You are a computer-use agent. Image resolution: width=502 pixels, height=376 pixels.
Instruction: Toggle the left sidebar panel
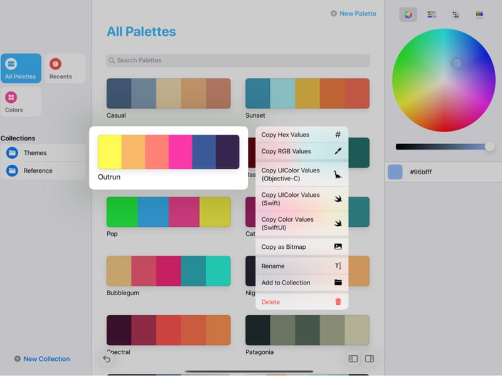click(x=353, y=358)
